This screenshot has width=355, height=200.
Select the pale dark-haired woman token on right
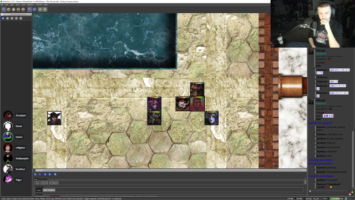coord(211,118)
